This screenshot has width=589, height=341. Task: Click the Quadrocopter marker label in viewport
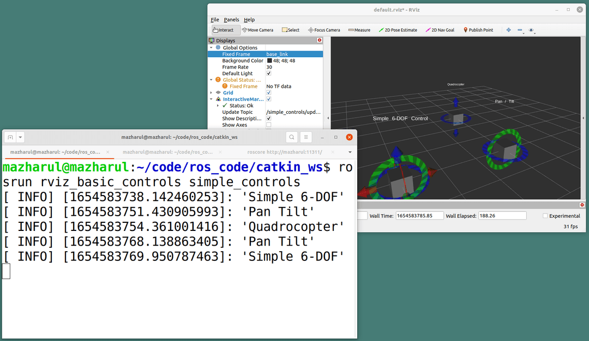pos(455,84)
